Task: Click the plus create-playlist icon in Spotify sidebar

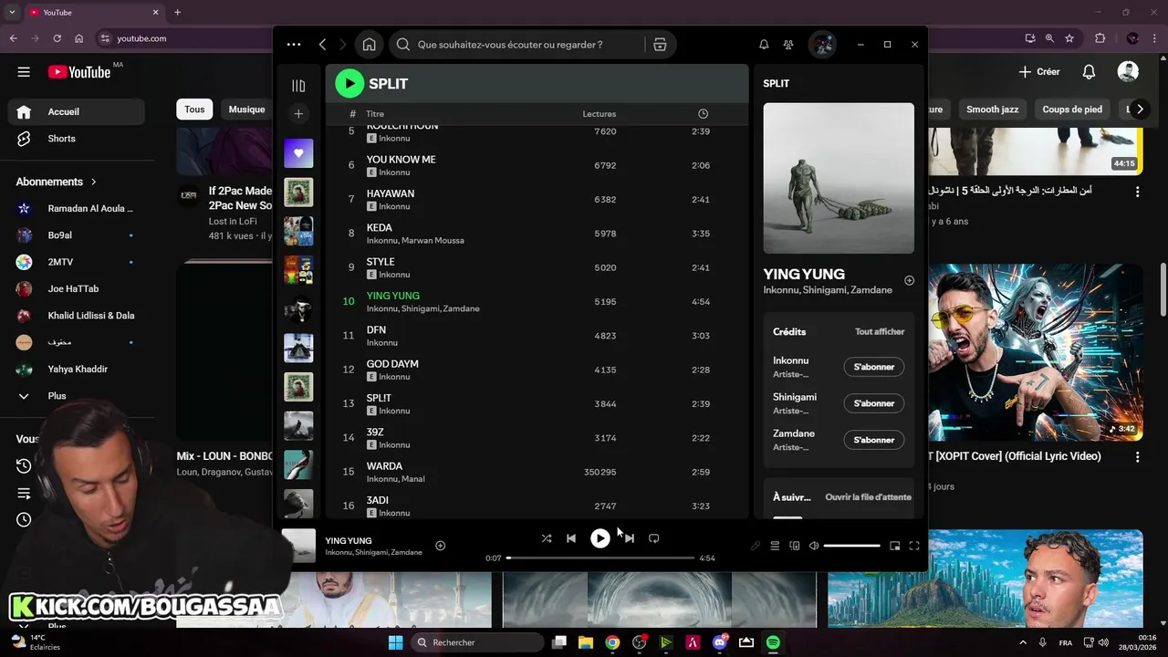Action: tap(298, 114)
